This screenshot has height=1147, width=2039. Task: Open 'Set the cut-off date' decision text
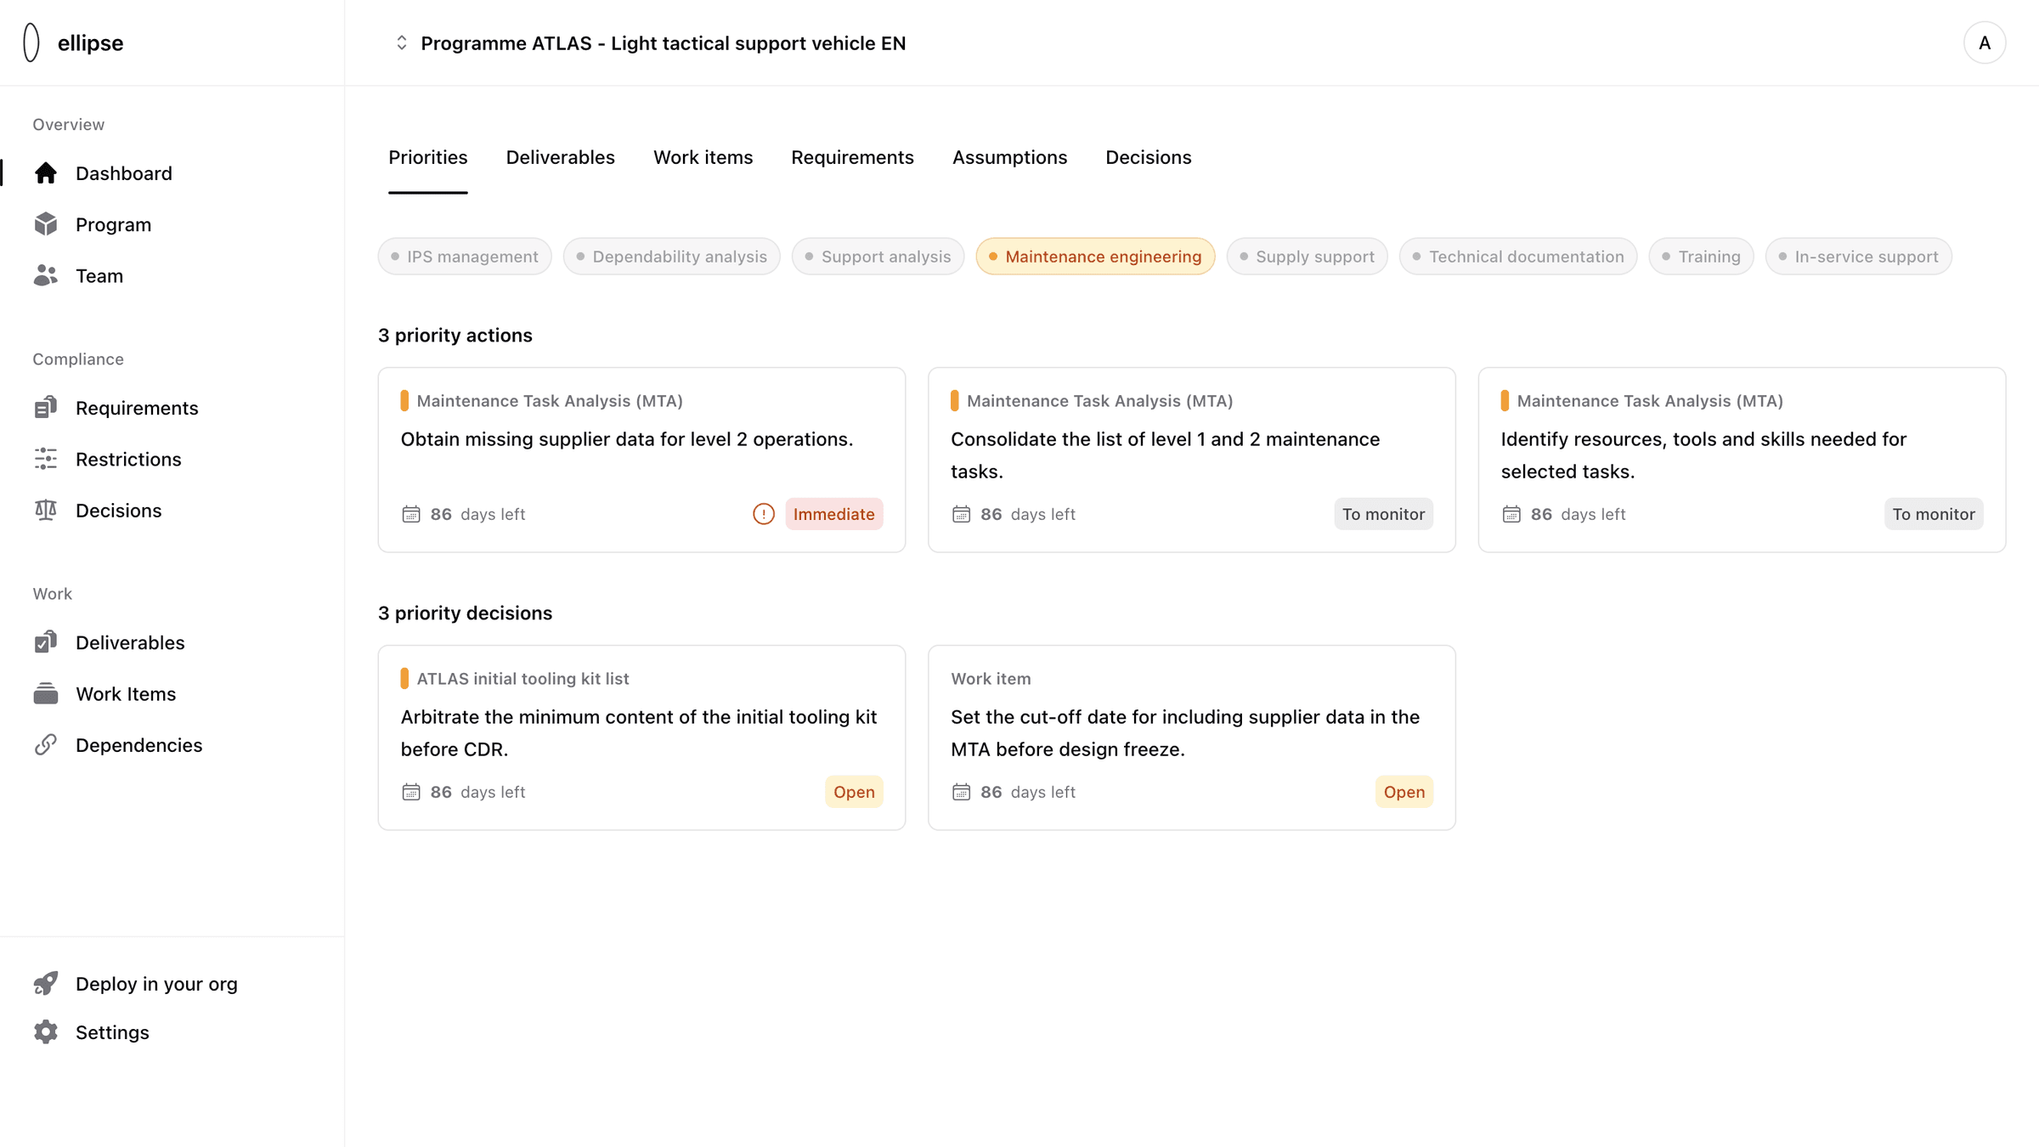click(x=1185, y=732)
